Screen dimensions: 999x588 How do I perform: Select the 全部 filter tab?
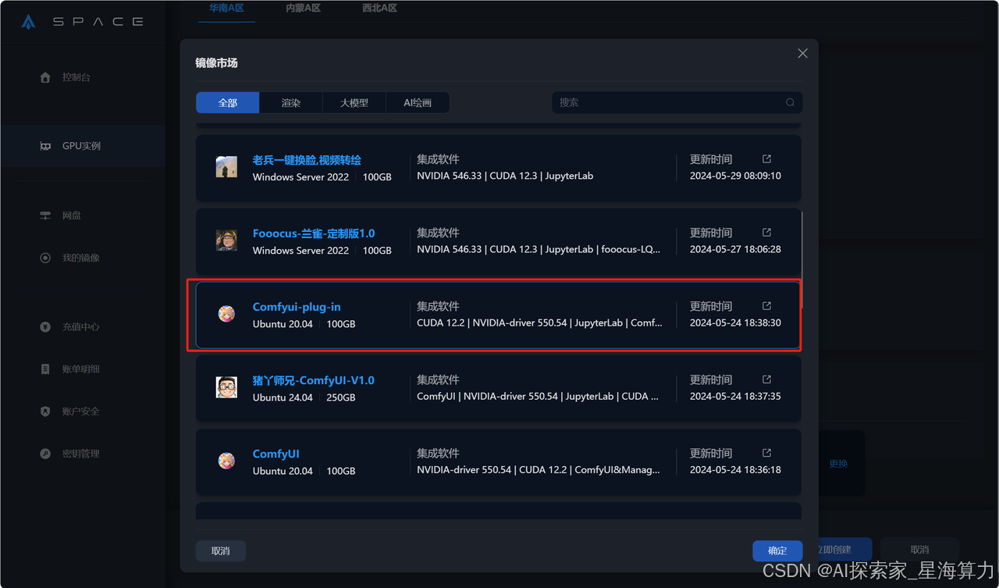coord(228,102)
